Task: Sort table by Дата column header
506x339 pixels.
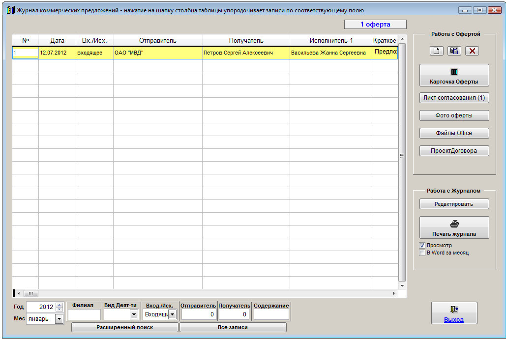Action: click(57, 41)
